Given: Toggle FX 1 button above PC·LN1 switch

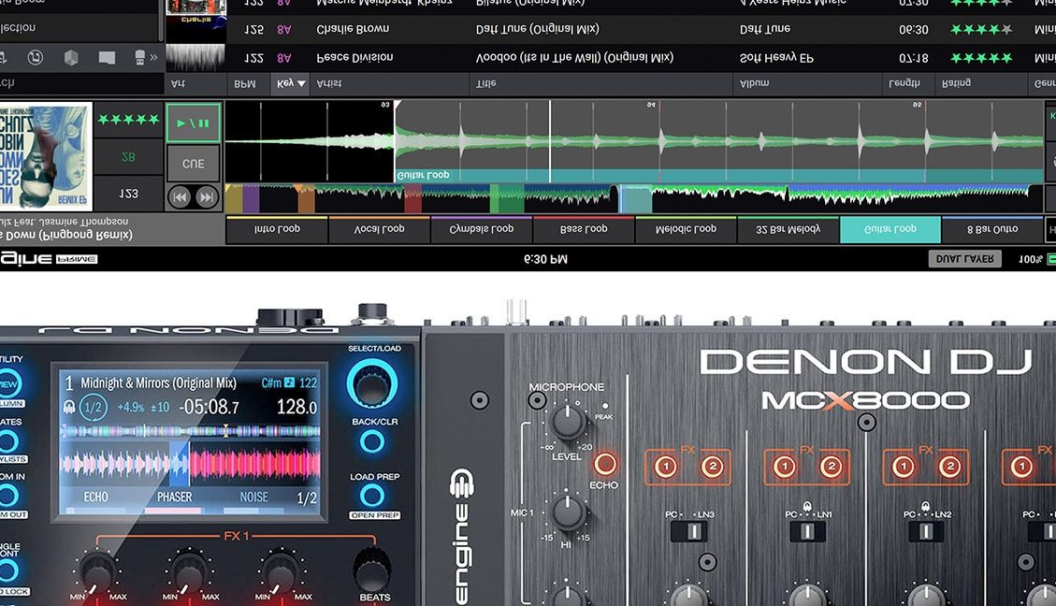Looking at the screenshot, I should tap(785, 467).
